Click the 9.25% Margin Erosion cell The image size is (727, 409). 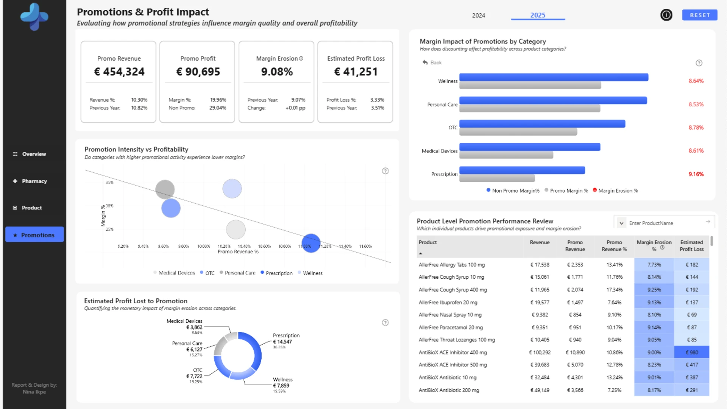click(654, 290)
